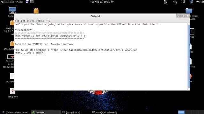Open the root user menu

point(200,2)
